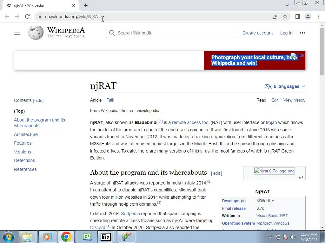Click the edit link beside About the program heading

pyautogui.click(x=216, y=173)
